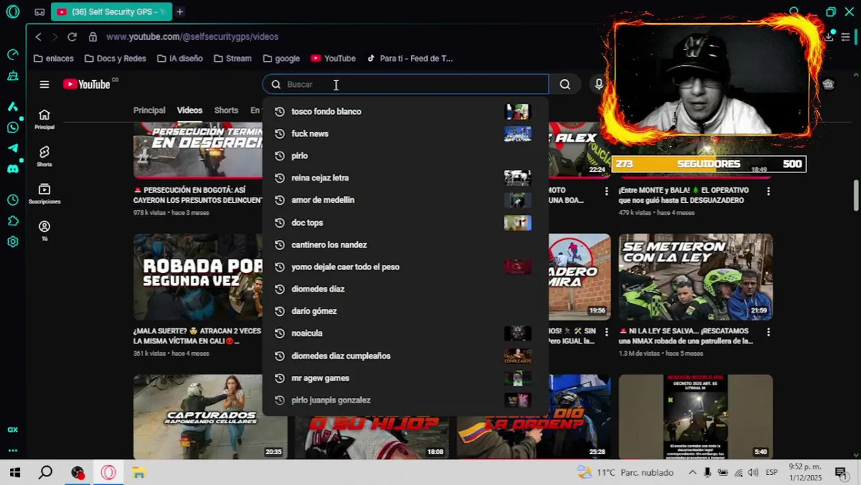
Task: Open the Tú profile section in the mini sidebar
Action: [x=44, y=230]
